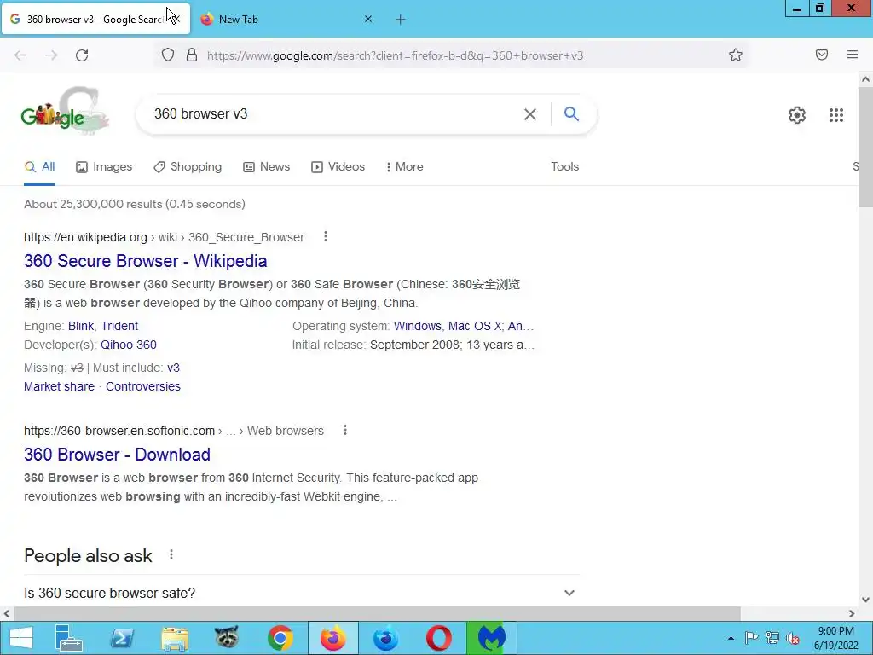Reload the page with the refresh icon

pos(82,55)
